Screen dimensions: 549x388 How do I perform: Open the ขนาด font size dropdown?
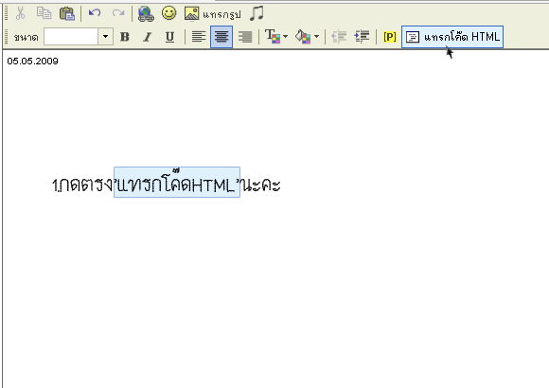tap(105, 36)
